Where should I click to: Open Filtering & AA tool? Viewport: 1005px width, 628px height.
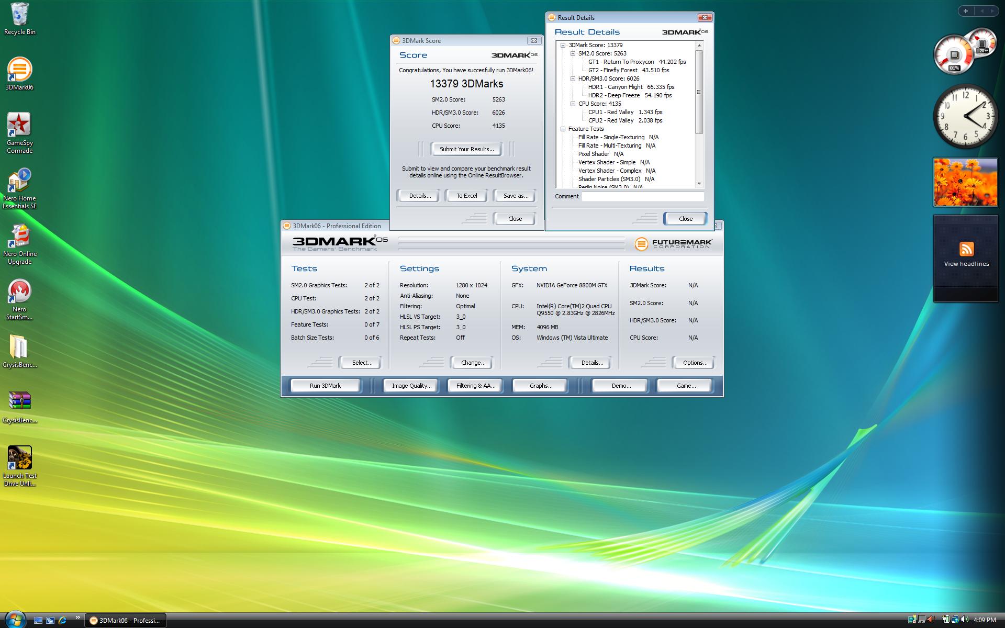tap(475, 386)
